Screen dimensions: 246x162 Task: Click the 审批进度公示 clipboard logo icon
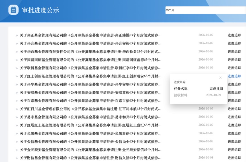[x=13, y=10]
